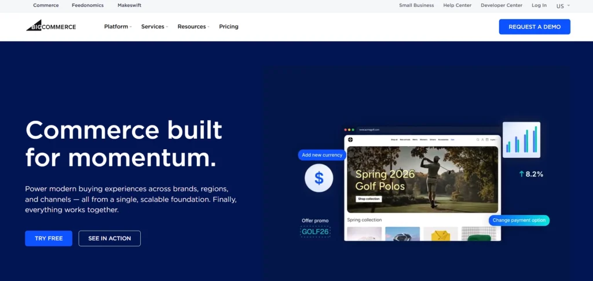Open the Platform menu
This screenshot has width=593, height=281.
pyautogui.click(x=118, y=27)
